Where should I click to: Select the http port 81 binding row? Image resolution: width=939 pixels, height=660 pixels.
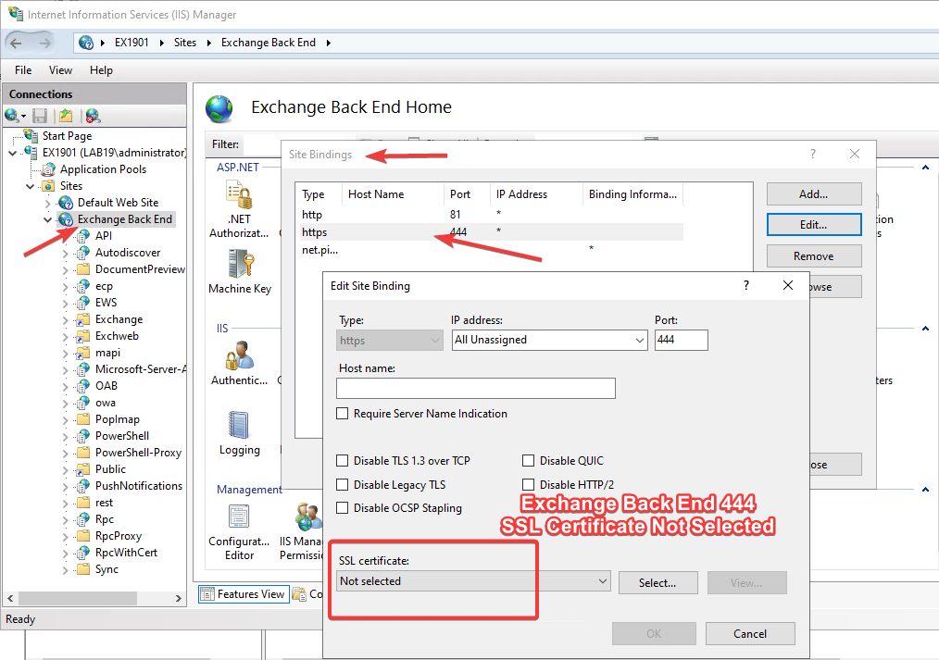[x=491, y=214]
